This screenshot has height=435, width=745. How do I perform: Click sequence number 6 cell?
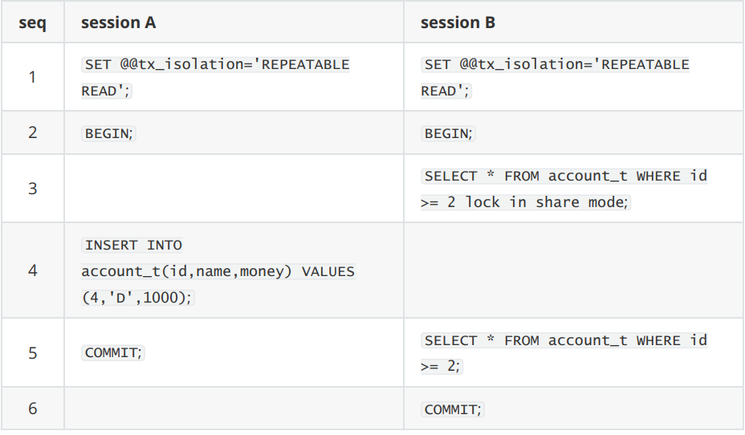click(x=32, y=409)
